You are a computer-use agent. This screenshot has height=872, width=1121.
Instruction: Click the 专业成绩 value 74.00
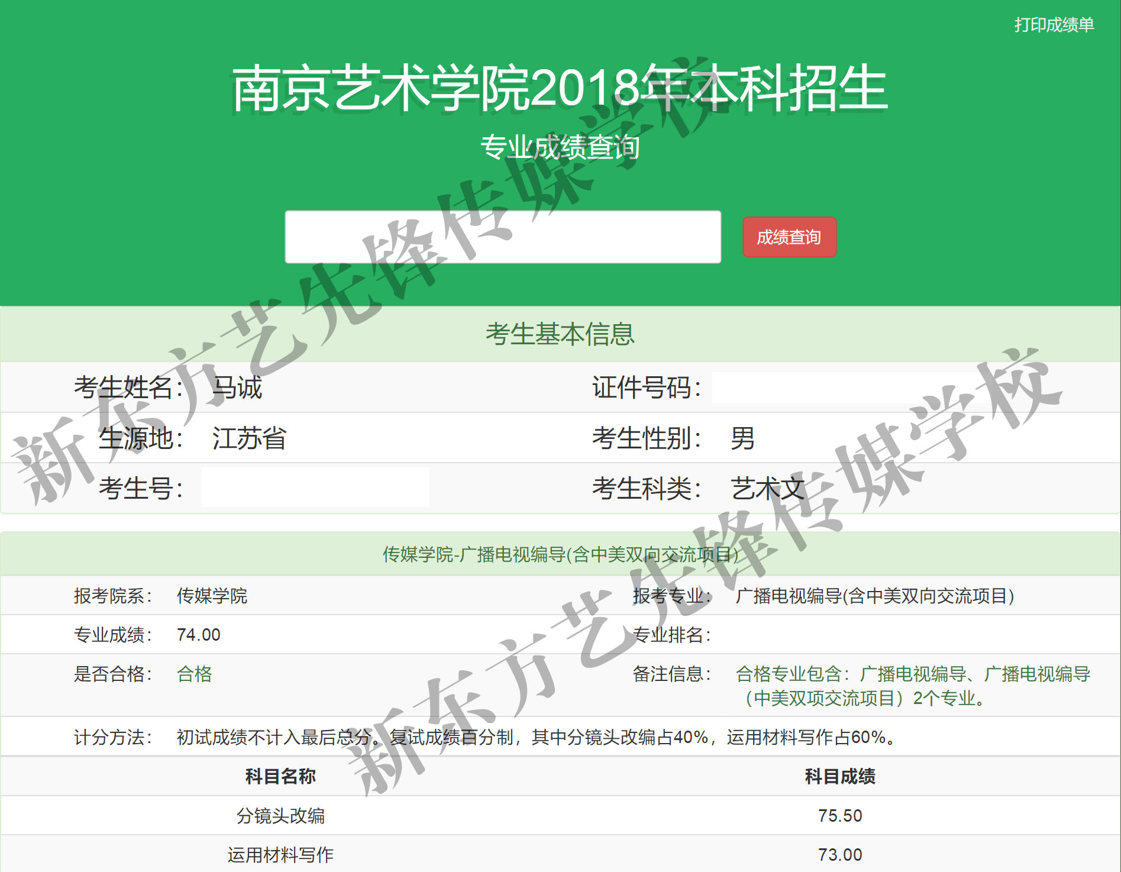tap(199, 635)
